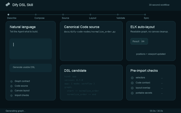The image size is (181, 113).
Task: Toggle the Canvas layout status dot
Action: tap(11, 91)
